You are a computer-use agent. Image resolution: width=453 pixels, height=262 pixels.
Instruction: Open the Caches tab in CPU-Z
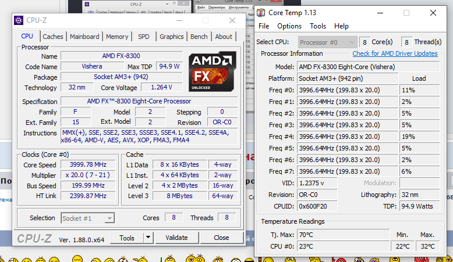pyautogui.click(x=53, y=37)
